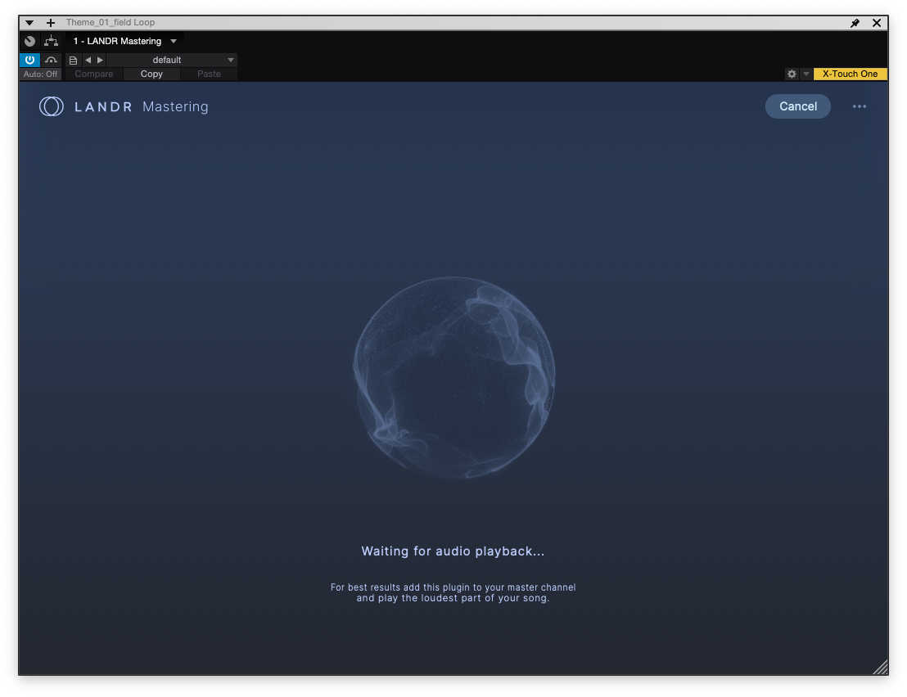Image resolution: width=907 pixels, height=697 pixels.
Task: Open the preset file menu icon
Action: [73, 60]
